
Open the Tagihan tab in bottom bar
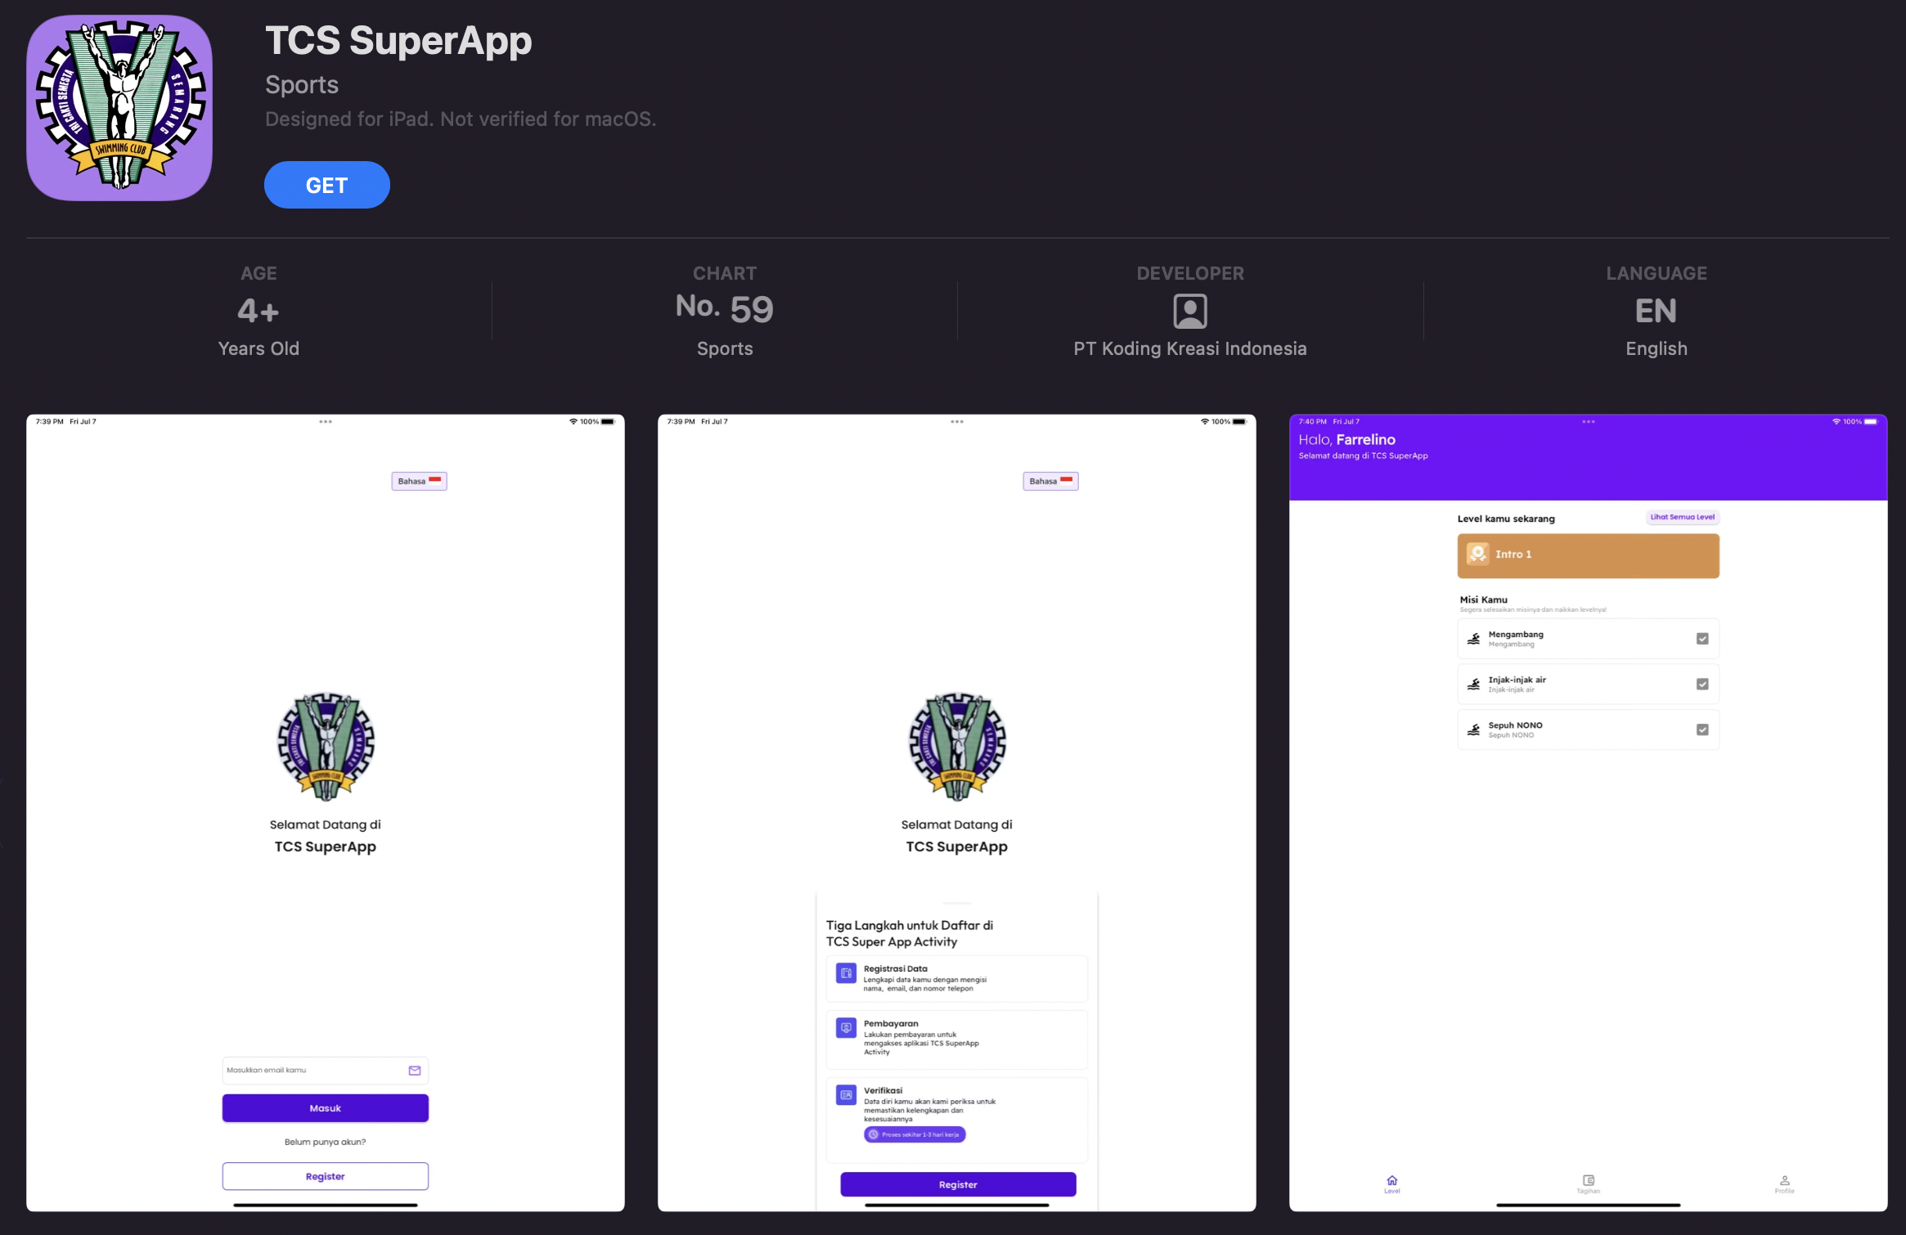1588,1183
